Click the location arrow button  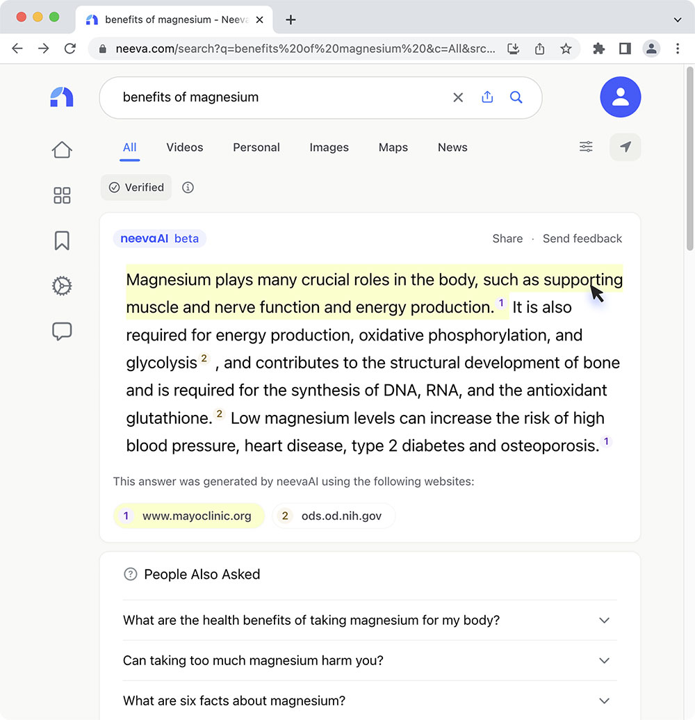(x=625, y=147)
